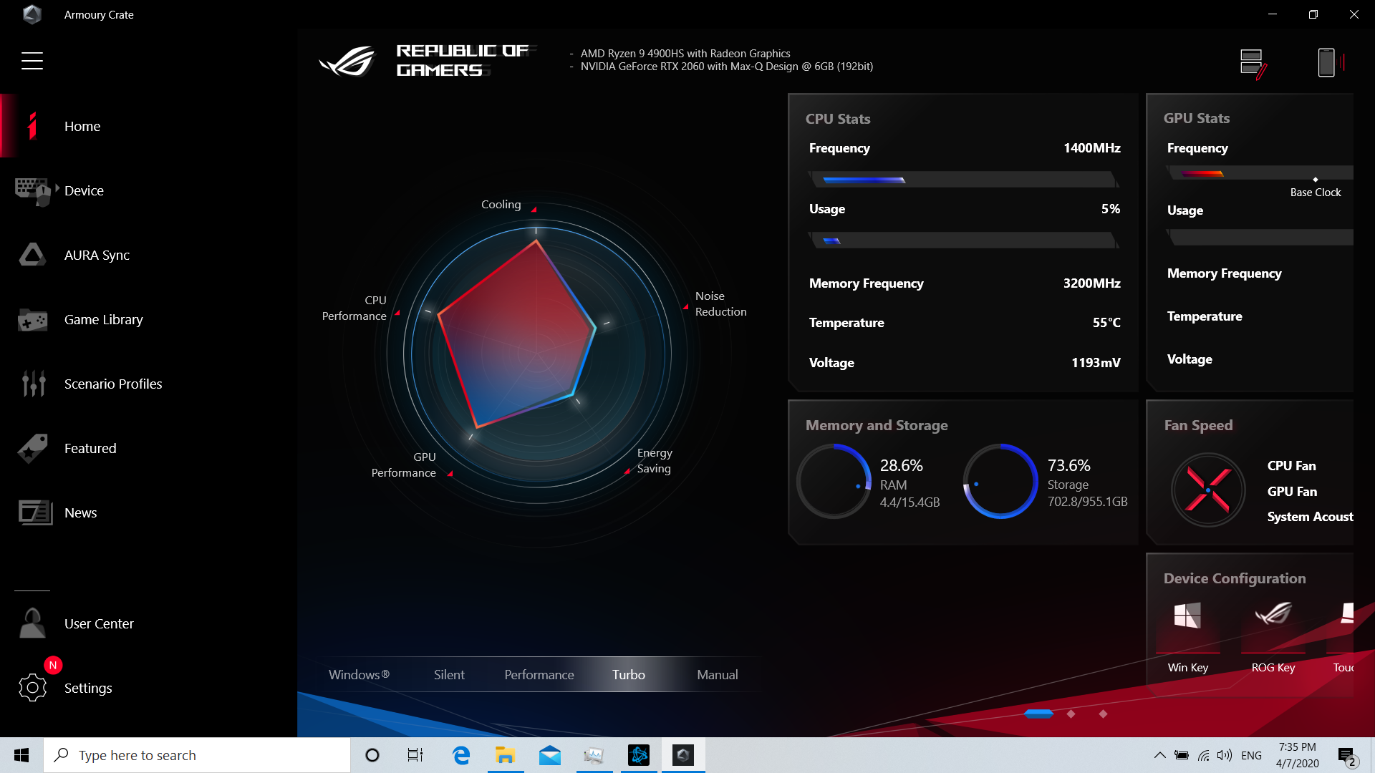Viewport: 1375px width, 773px height.
Task: Click the mobile device connect icon
Action: click(1331, 62)
